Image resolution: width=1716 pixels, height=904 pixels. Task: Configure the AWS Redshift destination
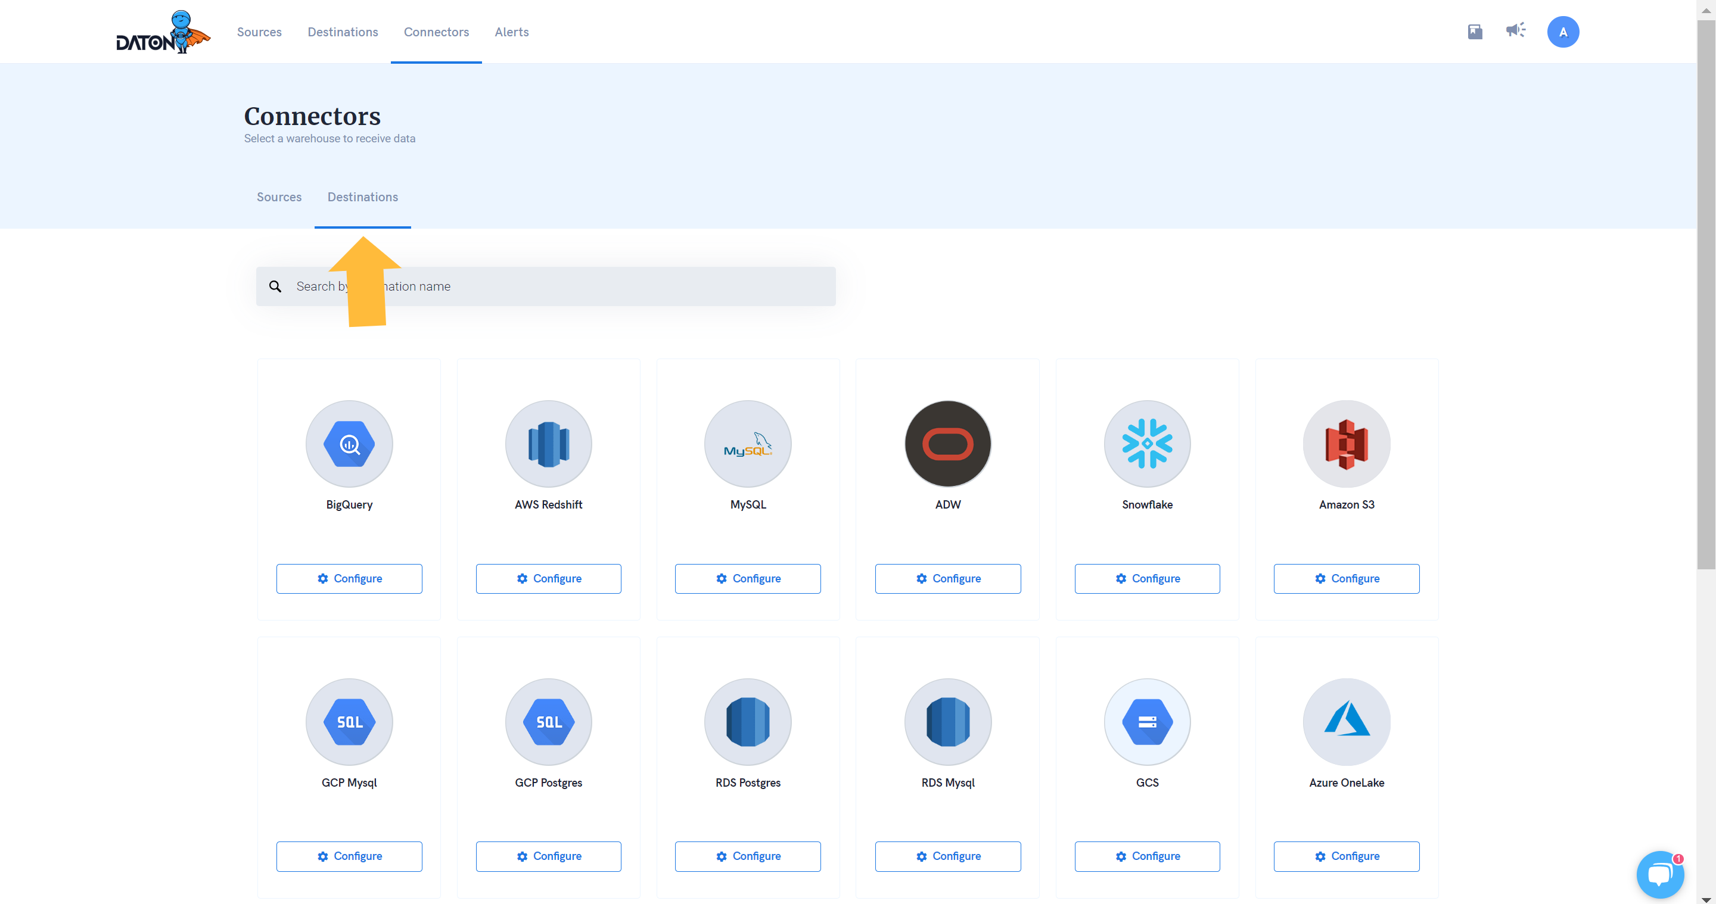548,578
